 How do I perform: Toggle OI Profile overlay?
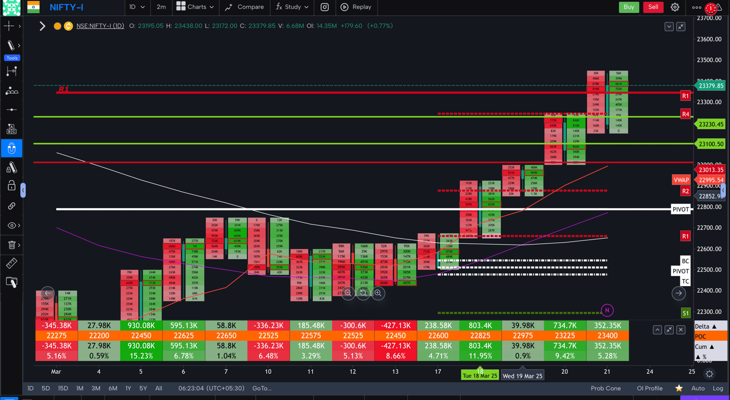(650, 388)
